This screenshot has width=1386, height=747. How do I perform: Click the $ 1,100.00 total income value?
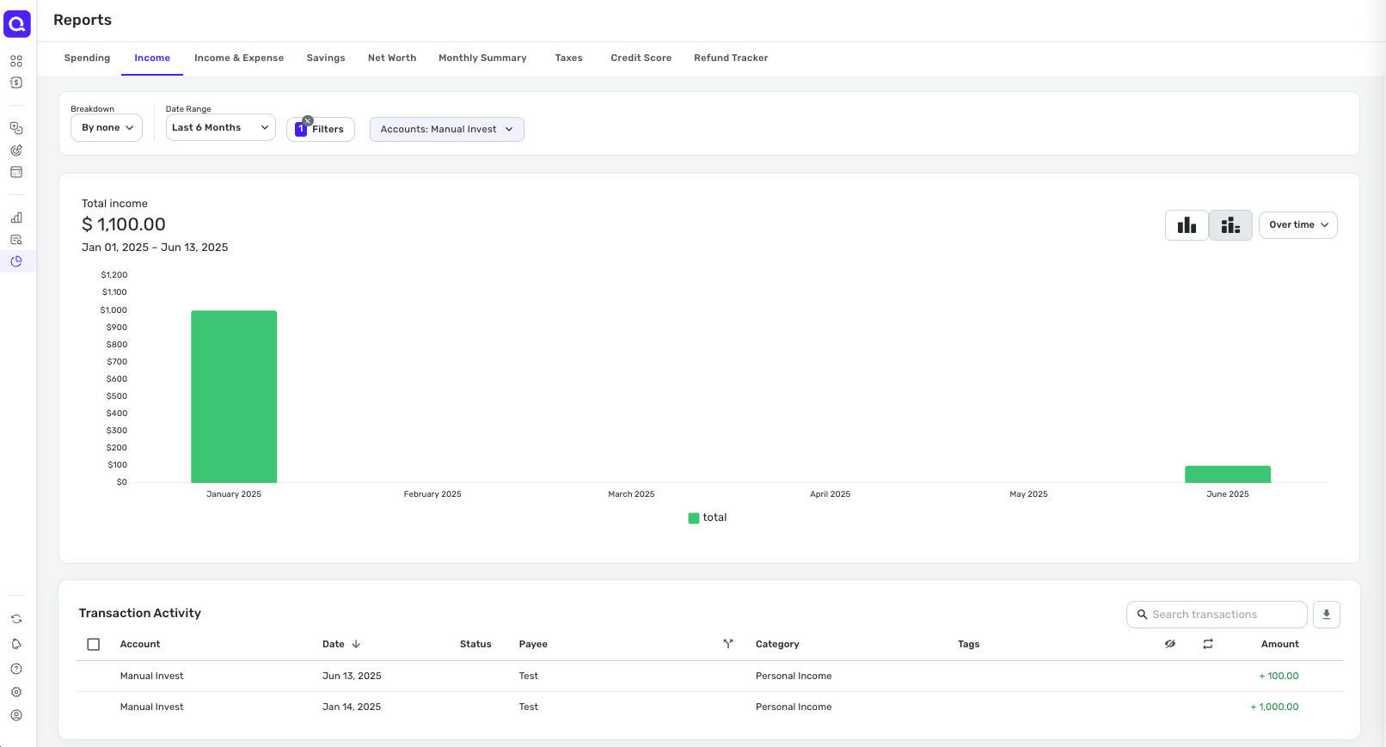[x=124, y=224]
